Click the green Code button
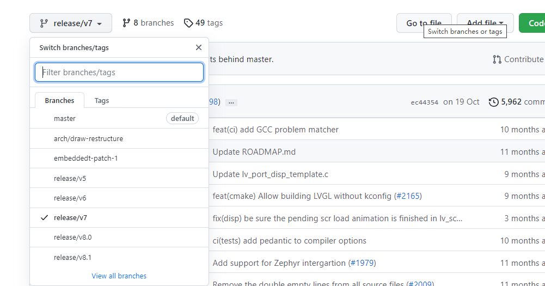Screen dimensions: 545x286 (535, 23)
